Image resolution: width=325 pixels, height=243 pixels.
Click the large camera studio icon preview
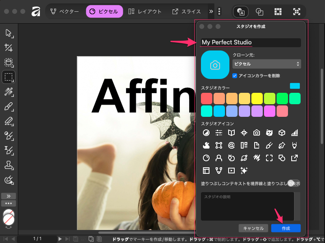pyautogui.click(x=215, y=65)
